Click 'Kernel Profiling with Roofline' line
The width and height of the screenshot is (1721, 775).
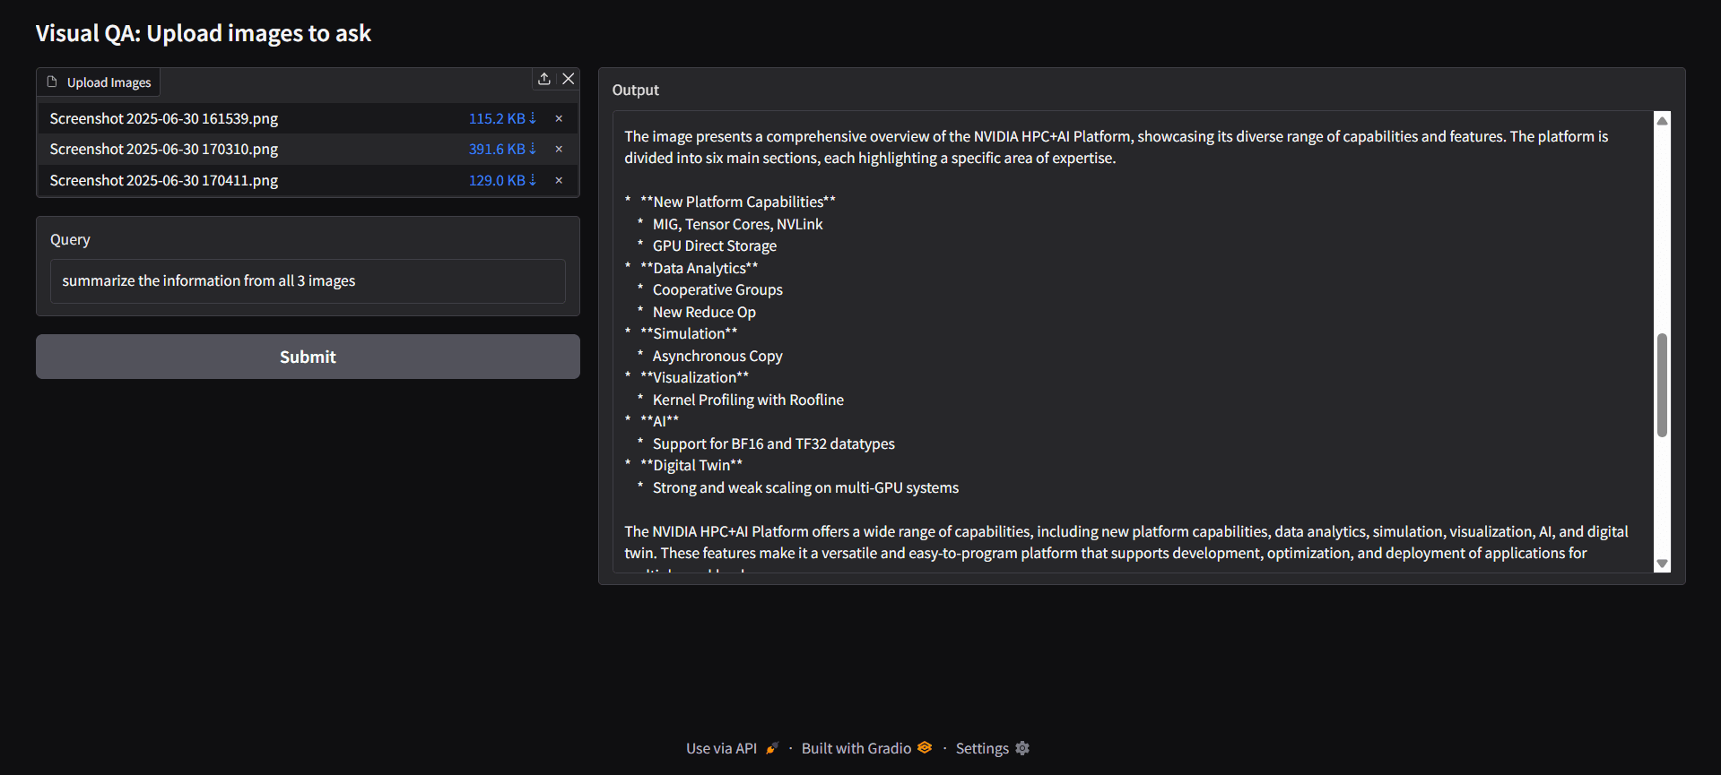[748, 400]
